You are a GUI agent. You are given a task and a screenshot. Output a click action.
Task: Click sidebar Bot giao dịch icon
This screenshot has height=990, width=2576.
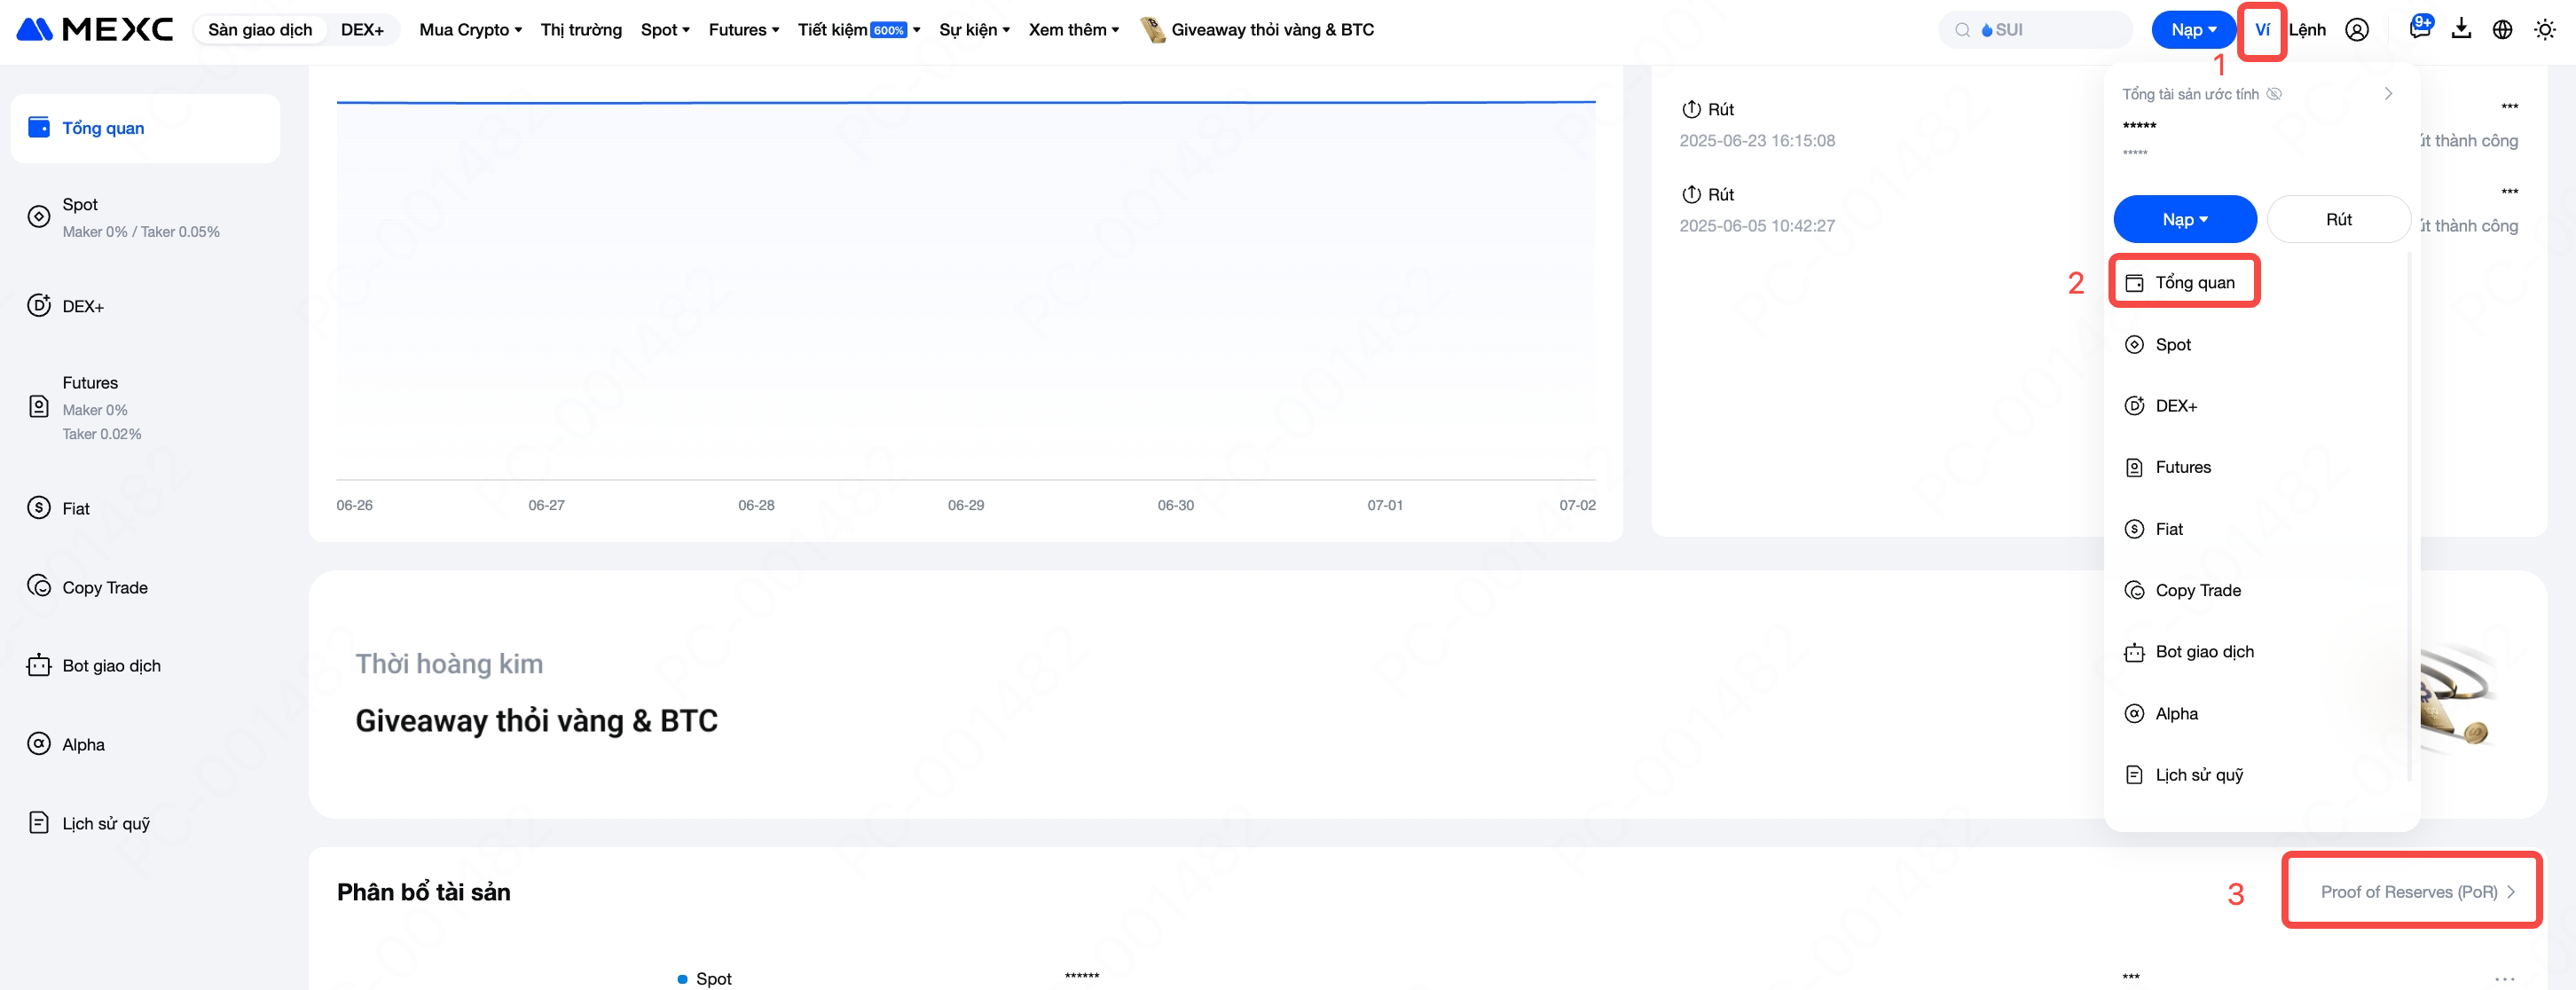click(x=39, y=665)
